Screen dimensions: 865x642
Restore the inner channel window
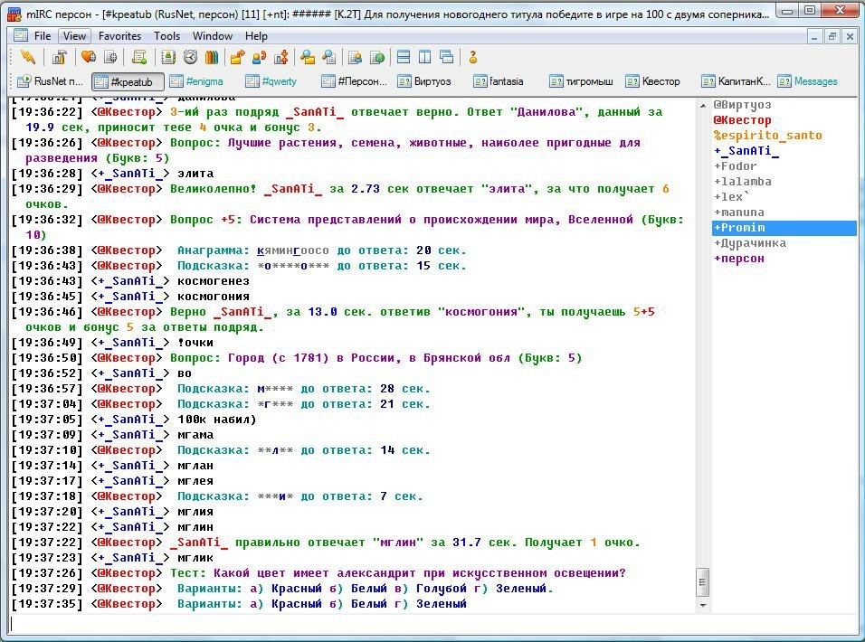[x=832, y=36]
